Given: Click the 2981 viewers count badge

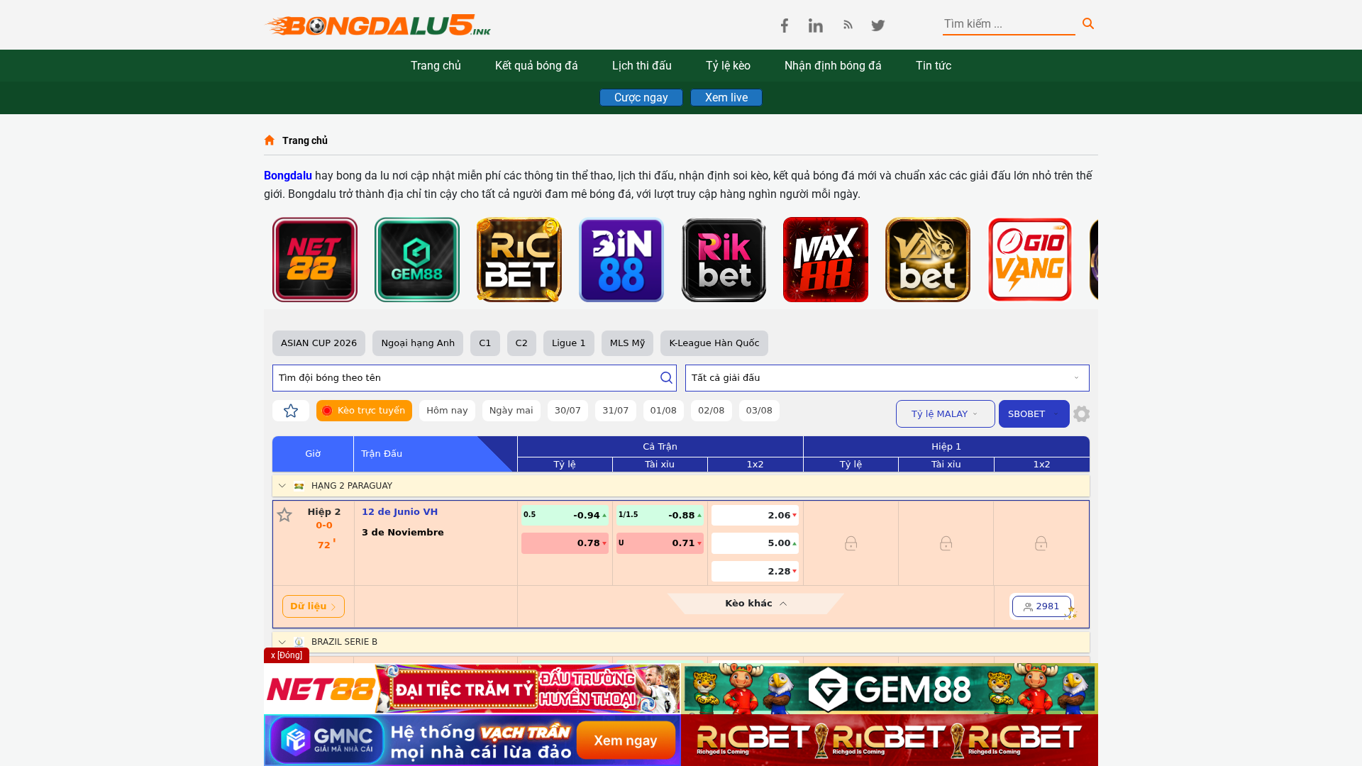Looking at the screenshot, I should (1041, 606).
